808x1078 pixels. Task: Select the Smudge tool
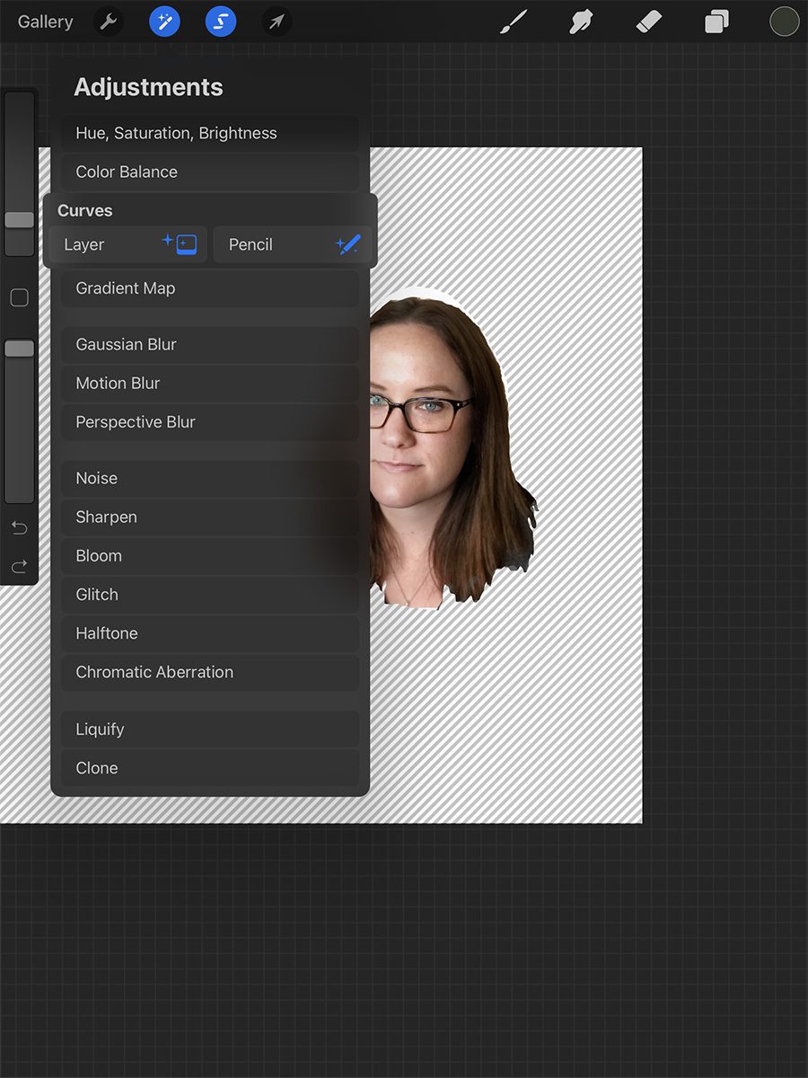click(x=580, y=22)
